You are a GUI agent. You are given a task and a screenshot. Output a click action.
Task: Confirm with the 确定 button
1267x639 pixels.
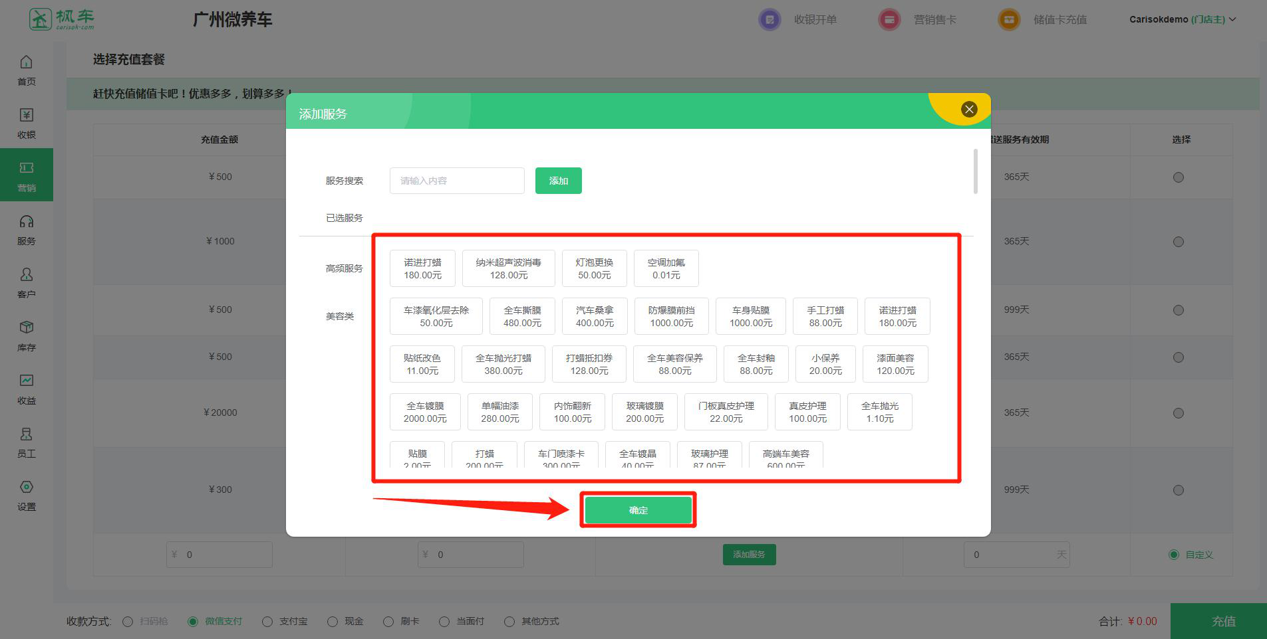point(638,510)
